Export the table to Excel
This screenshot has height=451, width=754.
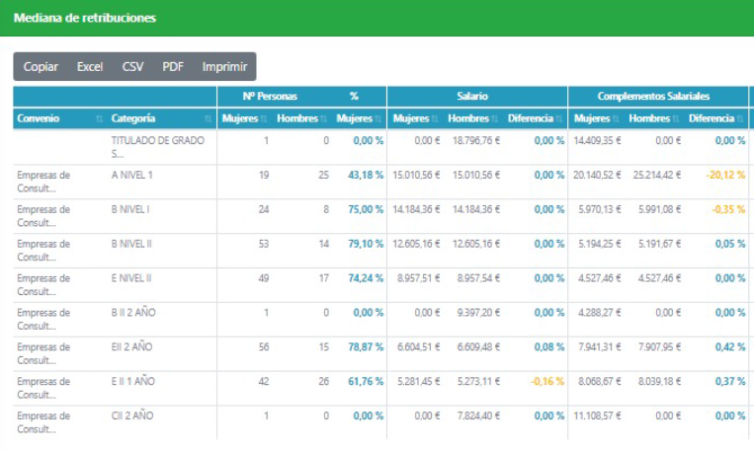point(90,67)
